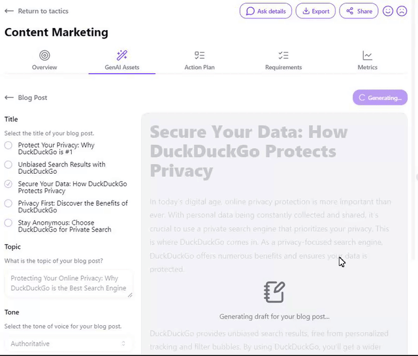Click the Action Plan checklist icon
Viewport: 418px width, 356px height.
[199, 56]
